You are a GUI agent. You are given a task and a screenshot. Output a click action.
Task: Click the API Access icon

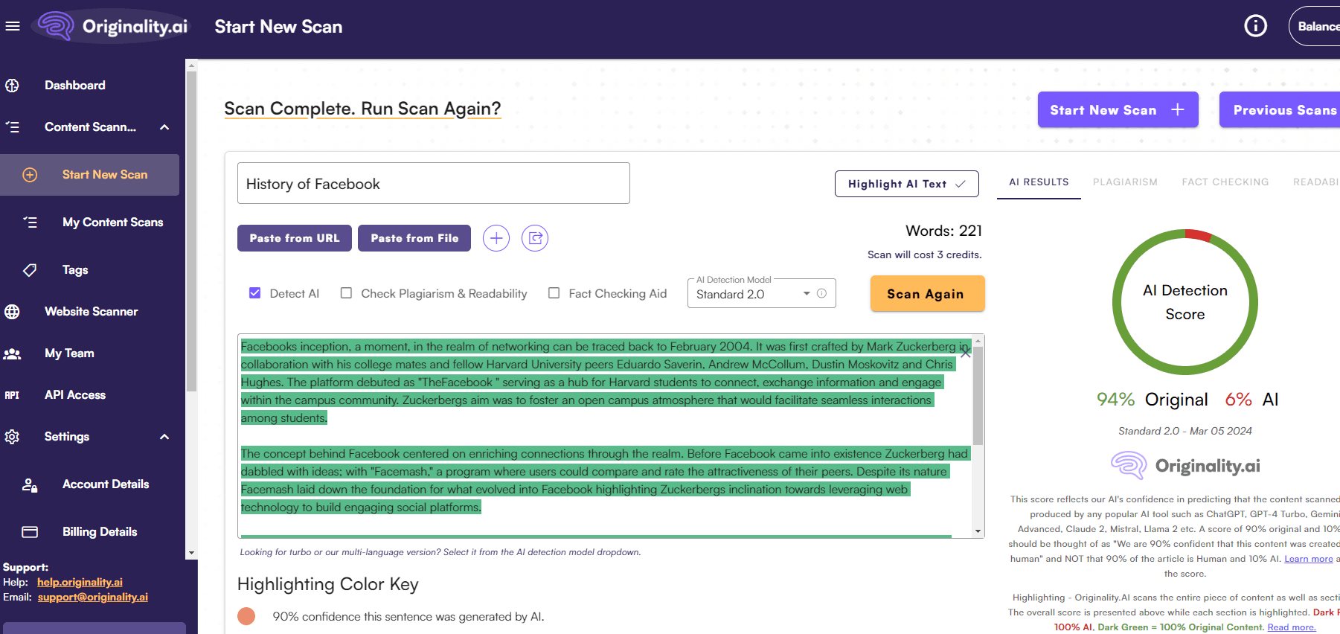(x=13, y=395)
